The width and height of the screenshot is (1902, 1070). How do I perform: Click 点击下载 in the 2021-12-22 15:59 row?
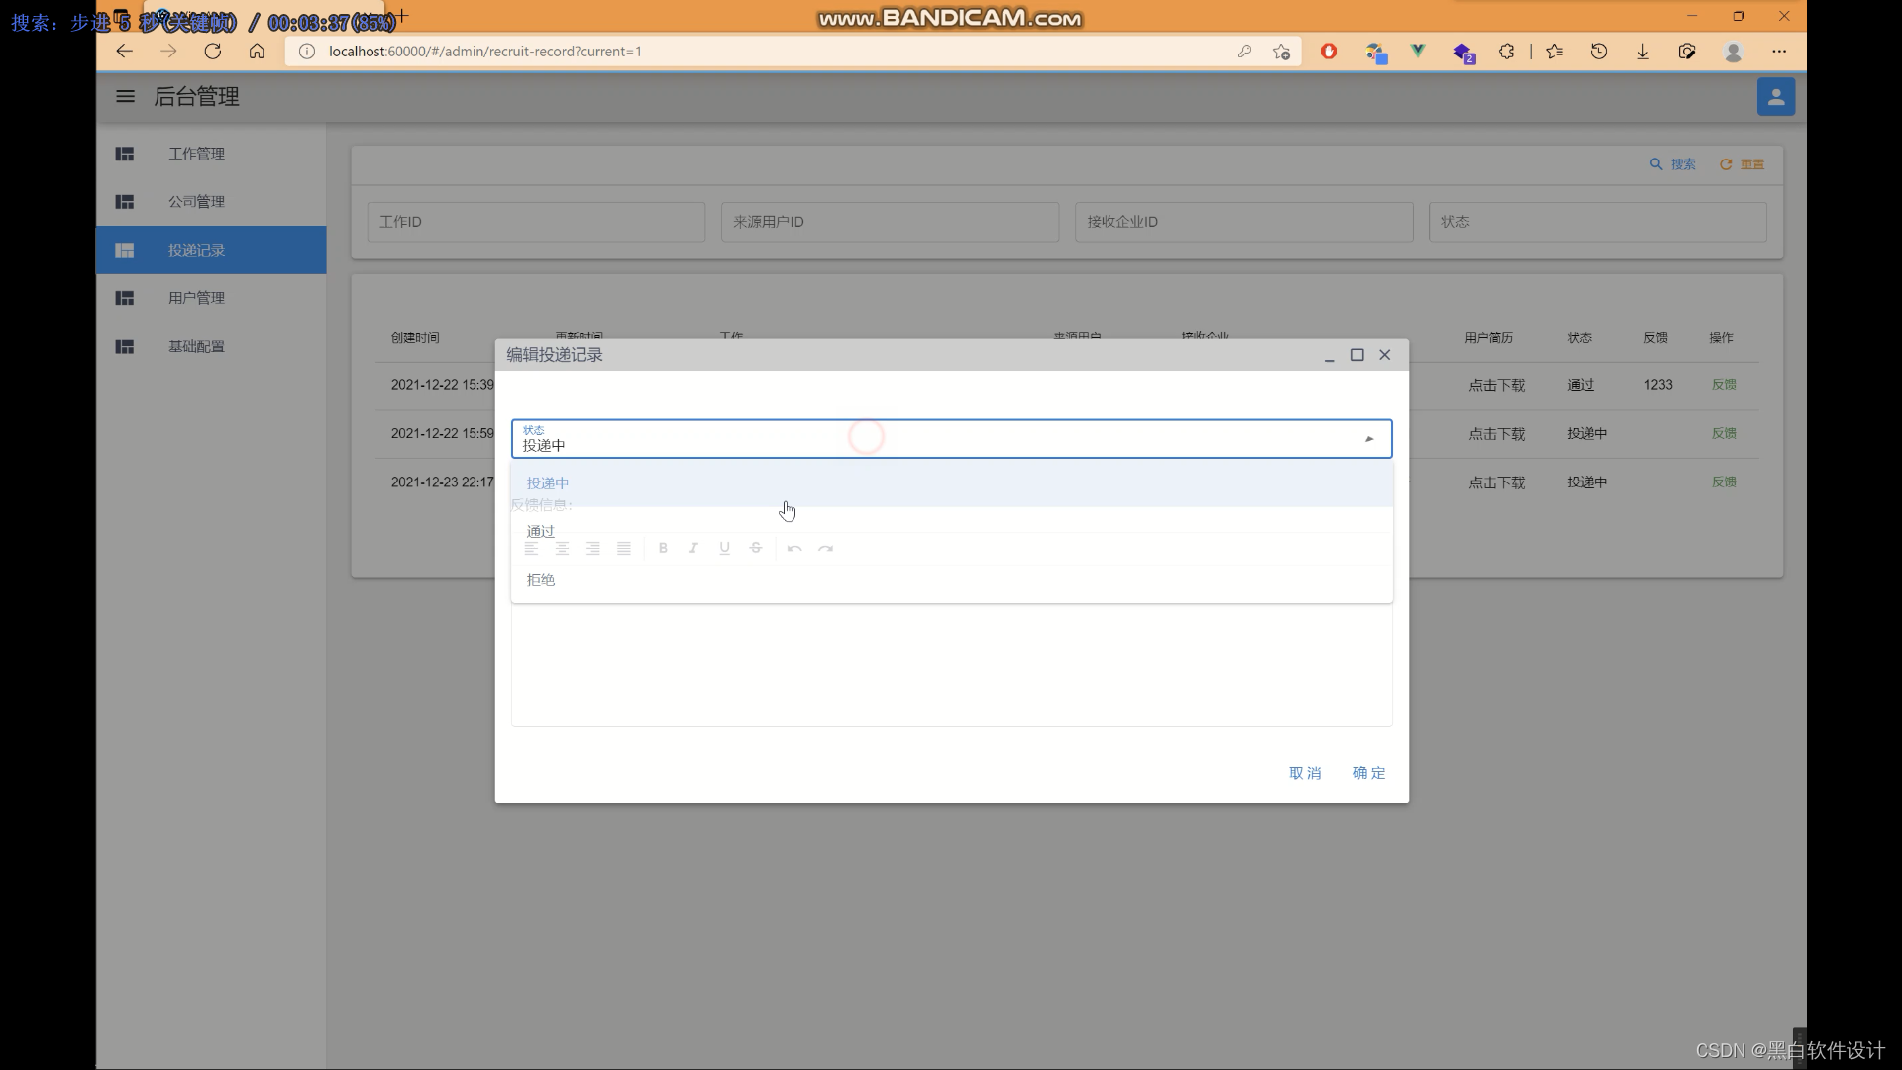coord(1497,434)
